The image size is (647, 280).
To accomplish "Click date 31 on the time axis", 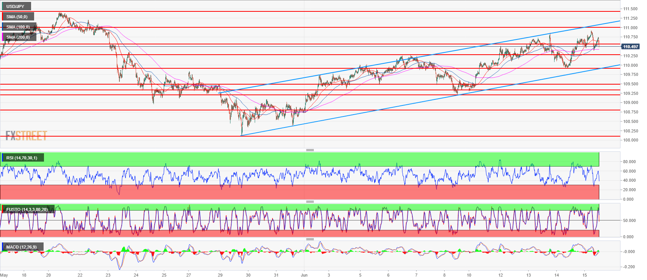I will [276, 275].
